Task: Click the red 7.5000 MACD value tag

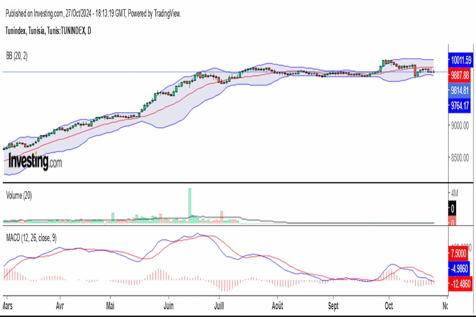Action: click(461, 252)
